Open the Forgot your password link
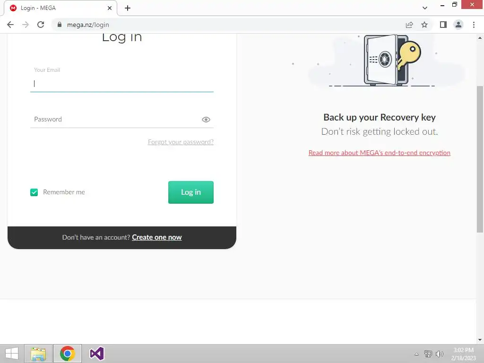 point(181,142)
